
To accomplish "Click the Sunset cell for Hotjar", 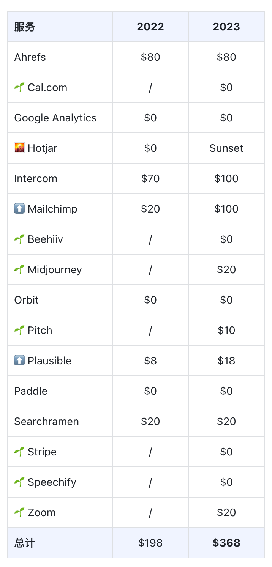I will click(x=226, y=148).
